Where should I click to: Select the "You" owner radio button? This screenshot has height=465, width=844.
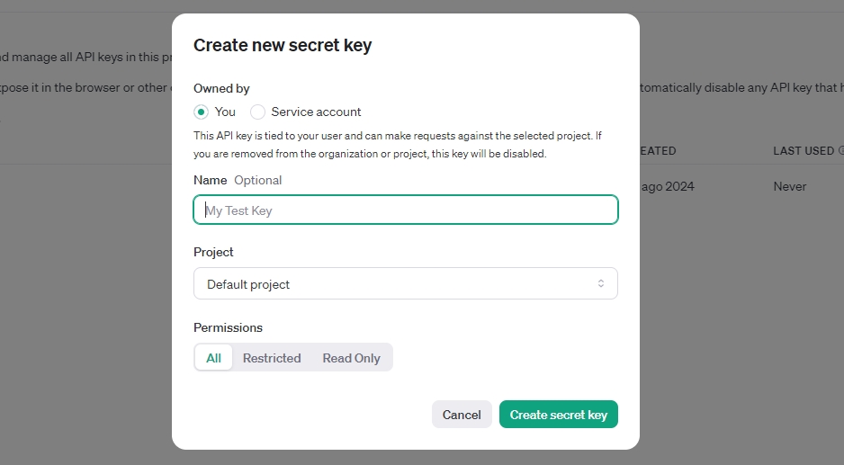[202, 112]
